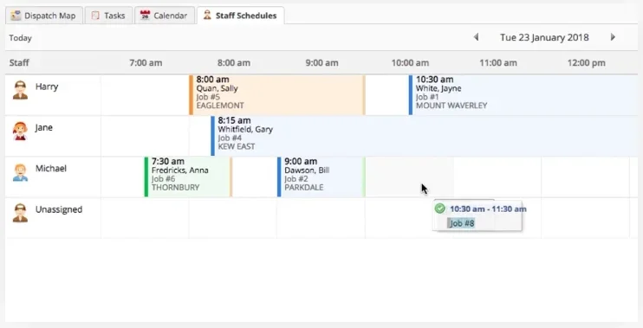The width and height of the screenshot is (643, 328).
Task: Open the Tasks tab
Action: 108,16
